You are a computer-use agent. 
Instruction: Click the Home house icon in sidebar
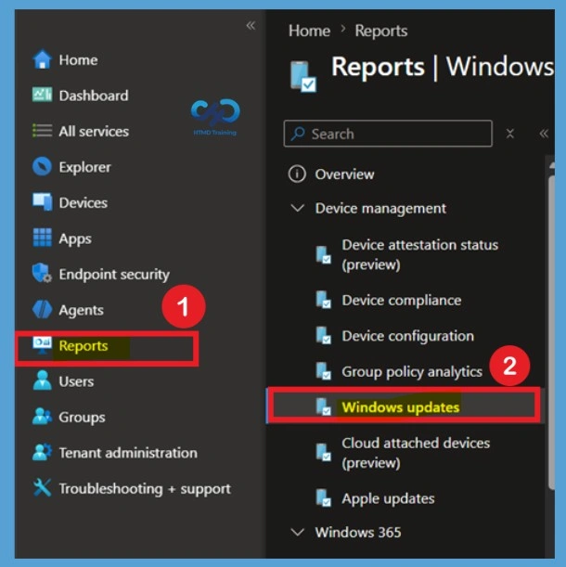tap(42, 59)
